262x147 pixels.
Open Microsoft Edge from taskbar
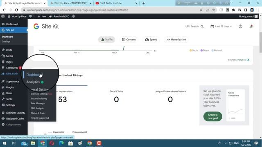click(x=61, y=143)
